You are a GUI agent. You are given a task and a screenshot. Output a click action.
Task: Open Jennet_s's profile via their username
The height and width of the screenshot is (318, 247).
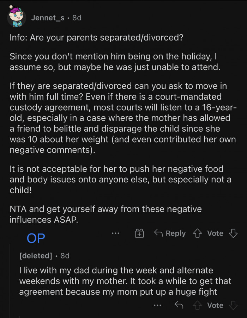(48, 18)
